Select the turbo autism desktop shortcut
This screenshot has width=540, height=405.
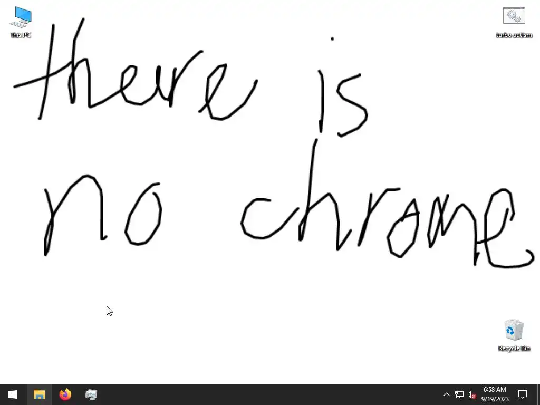click(514, 22)
